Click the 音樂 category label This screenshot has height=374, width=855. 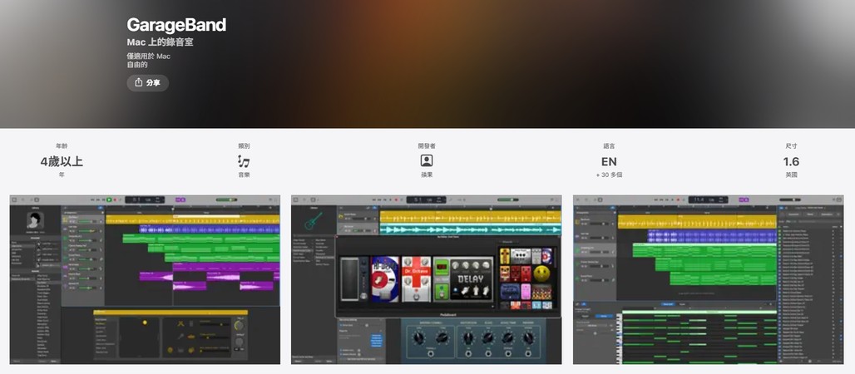(x=243, y=175)
